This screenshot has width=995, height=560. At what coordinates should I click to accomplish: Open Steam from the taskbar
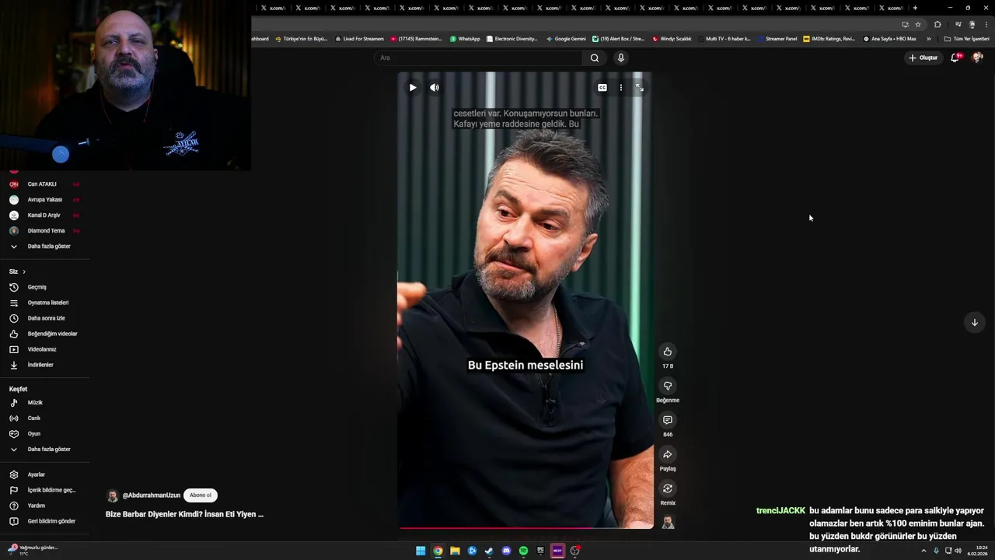click(489, 551)
